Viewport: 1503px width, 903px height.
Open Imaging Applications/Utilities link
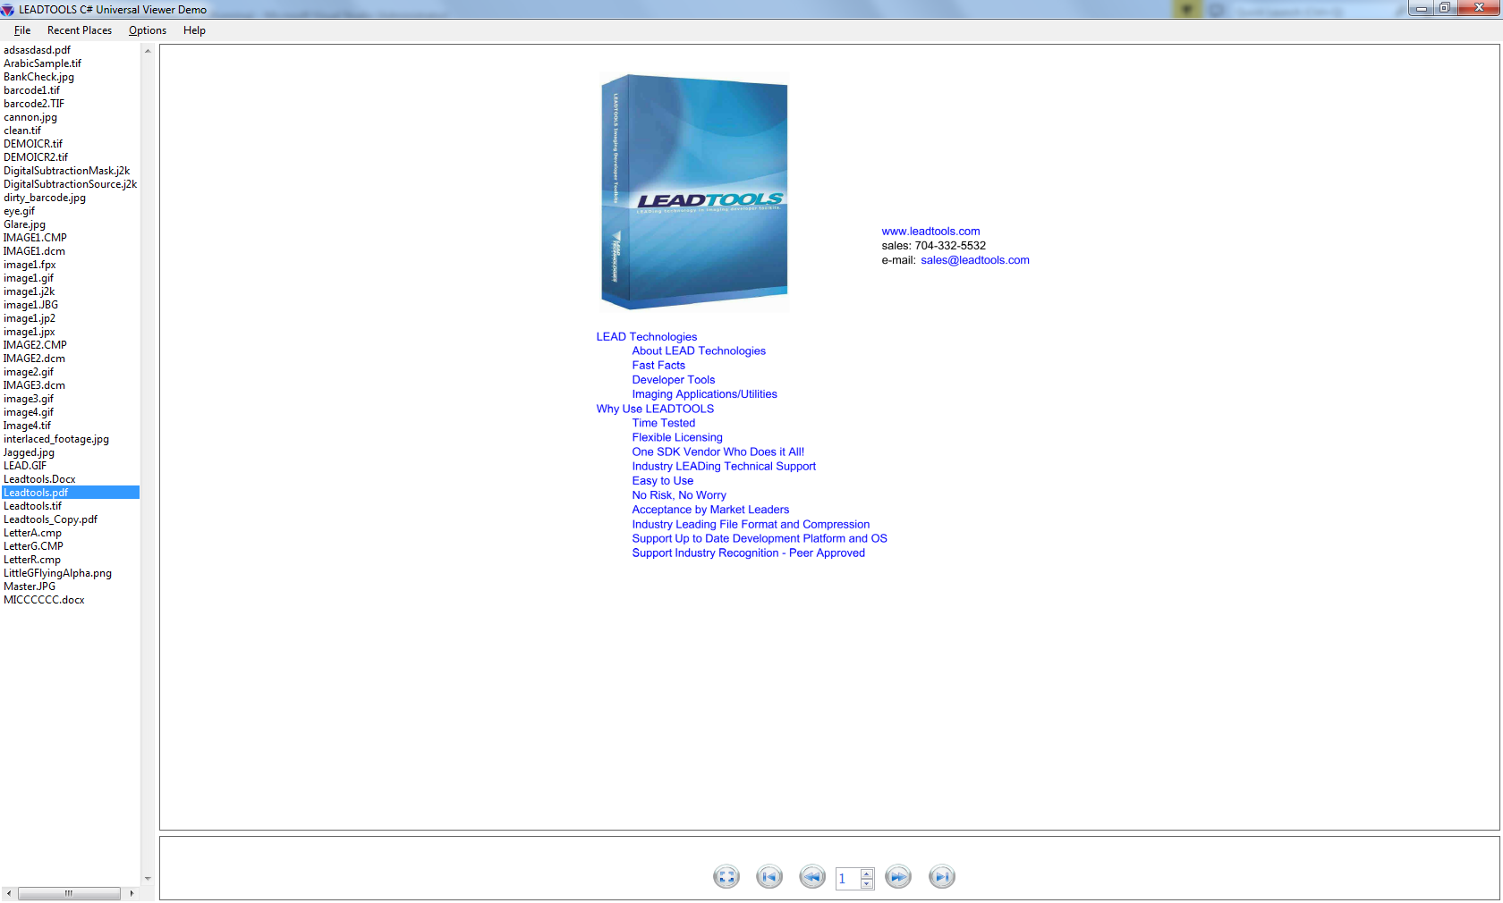click(x=705, y=394)
